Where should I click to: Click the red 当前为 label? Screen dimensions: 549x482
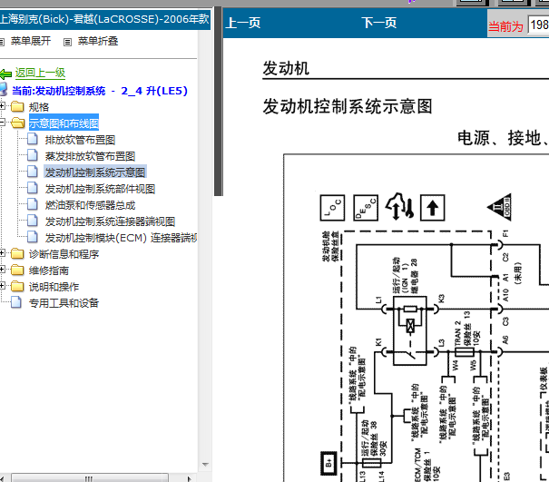coord(505,26)
